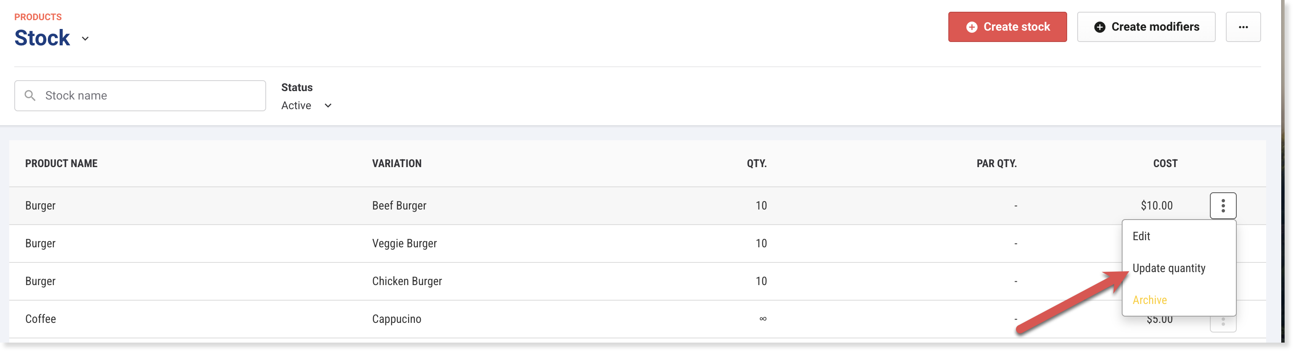The height and width of the screenshot is (351, 1293).
Task: Click the Chicken Burger variation row
Action: [406, 281]
